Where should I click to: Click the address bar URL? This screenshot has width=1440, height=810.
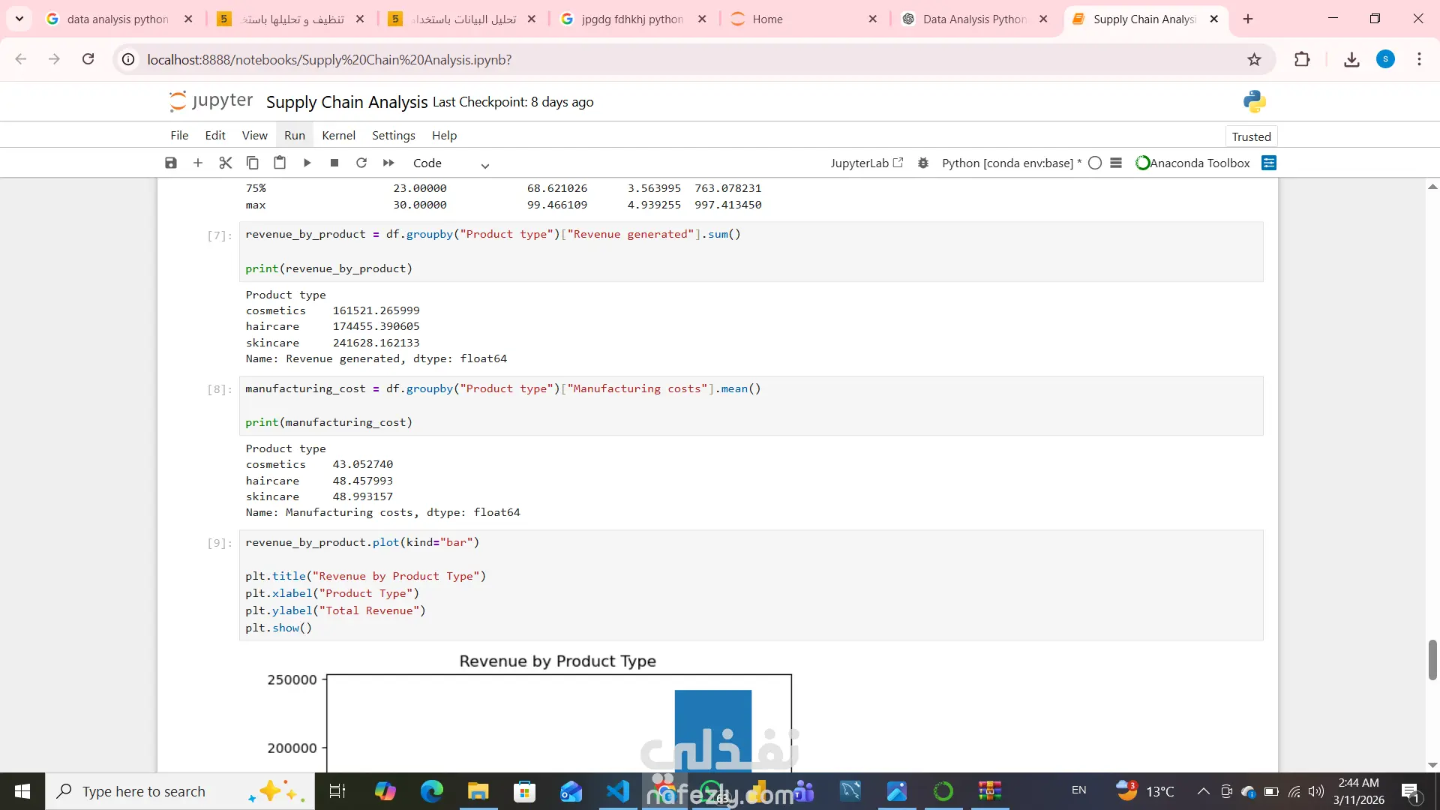tap(329, 59)
